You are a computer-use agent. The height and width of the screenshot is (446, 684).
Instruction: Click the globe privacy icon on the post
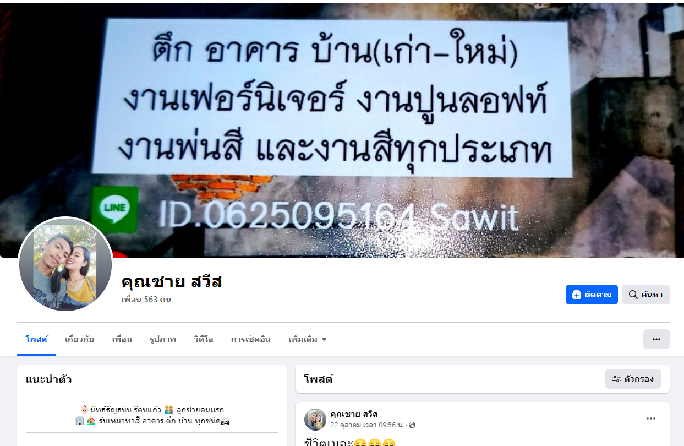click(x=412, y=425)
